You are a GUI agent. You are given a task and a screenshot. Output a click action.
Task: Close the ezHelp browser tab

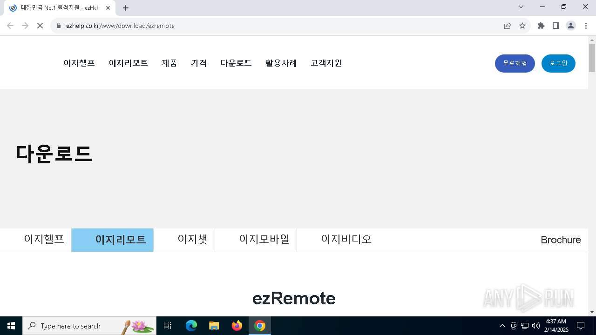[108, 8]
